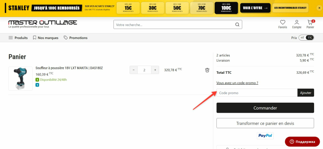Click the 2 articles summary line
Image resolution: width=323 pixels, height=149 pixels.
(223, 55)
